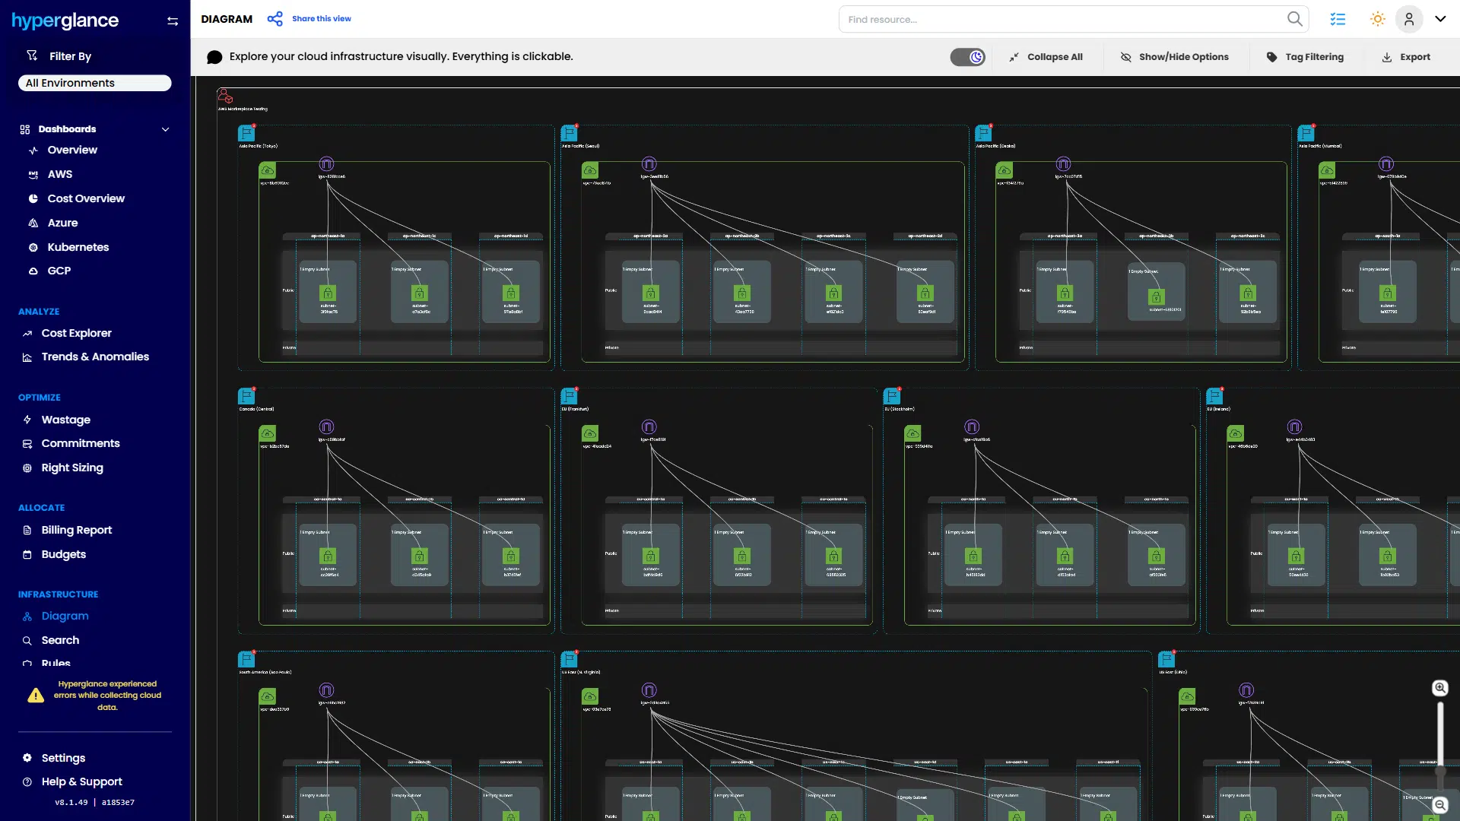Open Cost Explorer from the sidebar

pyautogui.click(x=76, y=333)
